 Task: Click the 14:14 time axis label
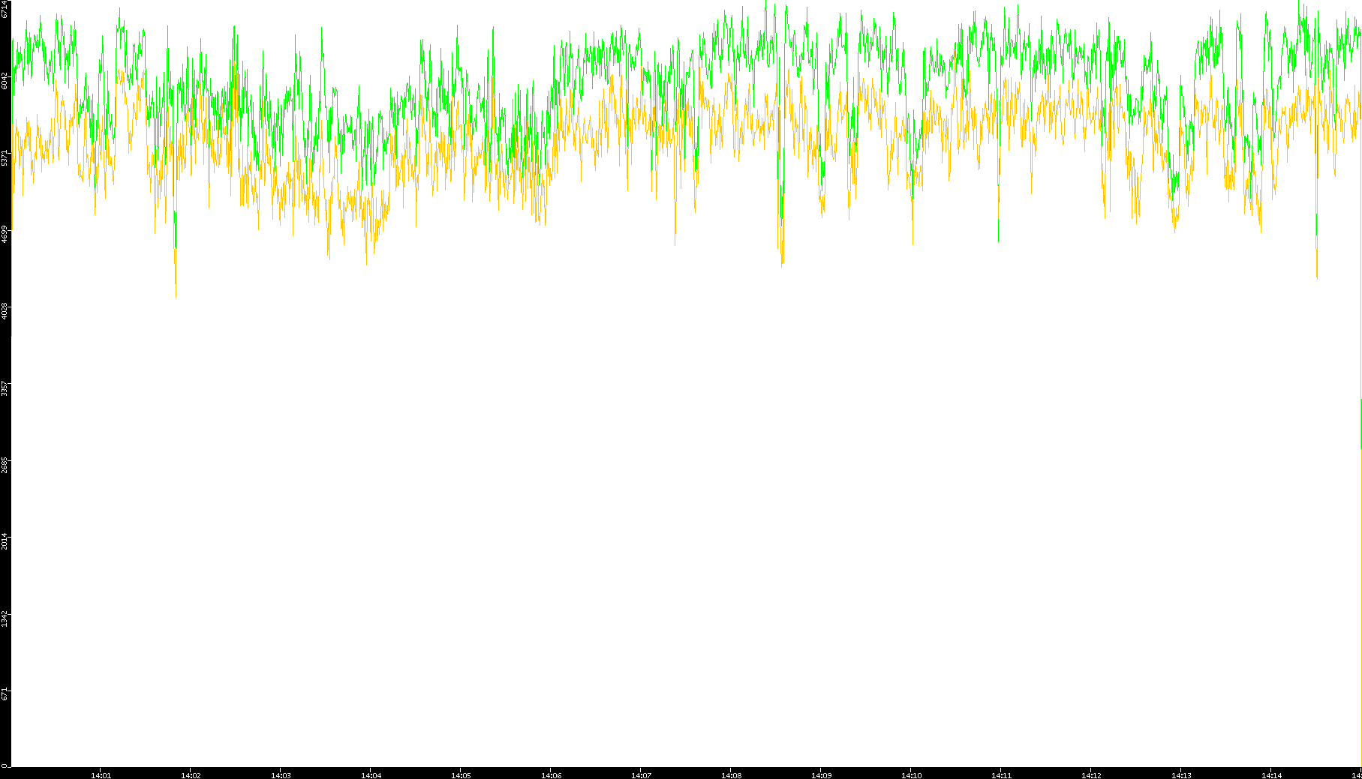click(x=1271, y=775)
